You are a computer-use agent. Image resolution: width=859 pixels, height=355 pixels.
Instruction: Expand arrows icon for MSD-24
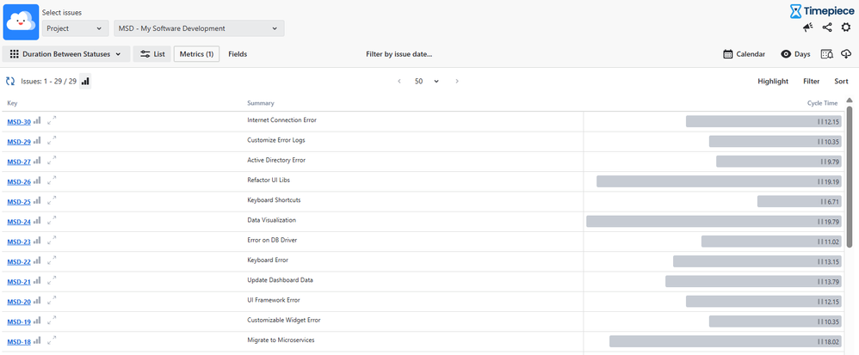(x=52, y=220)
